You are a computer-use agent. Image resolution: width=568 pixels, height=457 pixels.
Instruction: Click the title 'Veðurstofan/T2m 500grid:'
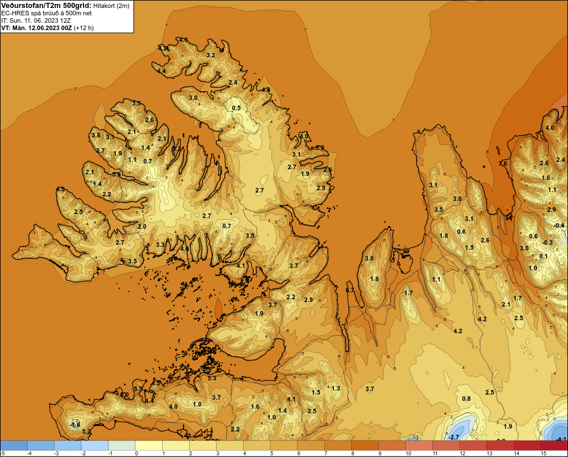coord(47,5)
